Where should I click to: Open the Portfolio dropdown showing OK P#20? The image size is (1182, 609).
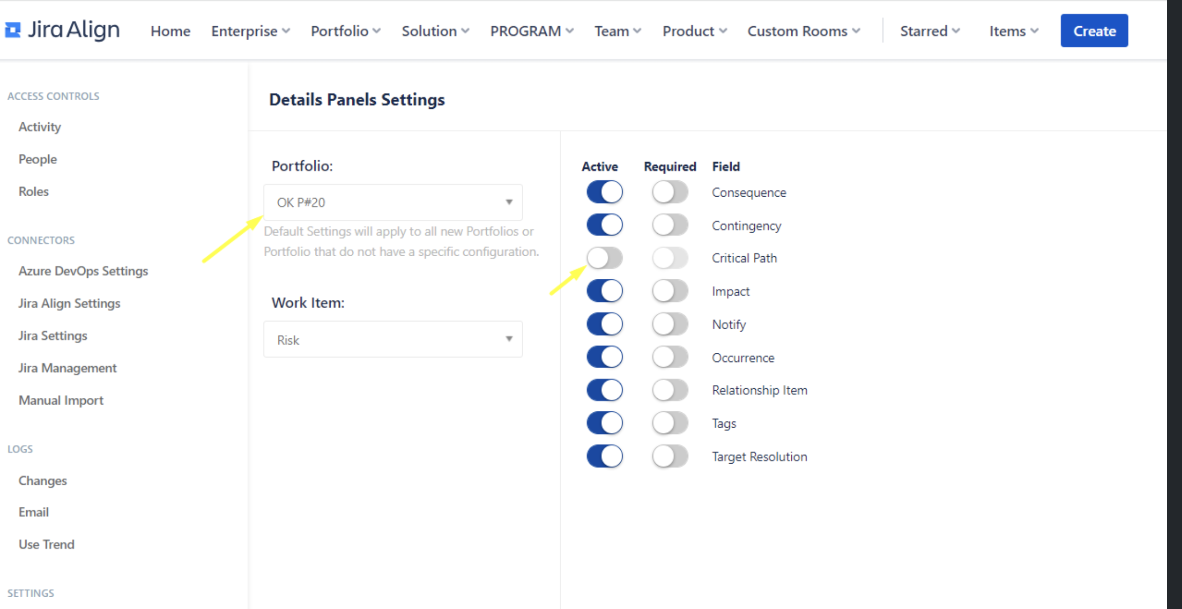point(393,202)
